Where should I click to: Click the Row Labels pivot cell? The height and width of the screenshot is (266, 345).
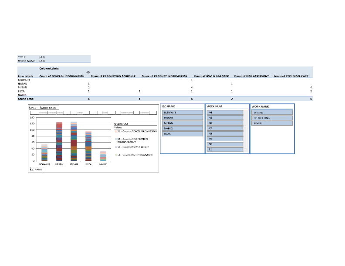pos(25,76)
